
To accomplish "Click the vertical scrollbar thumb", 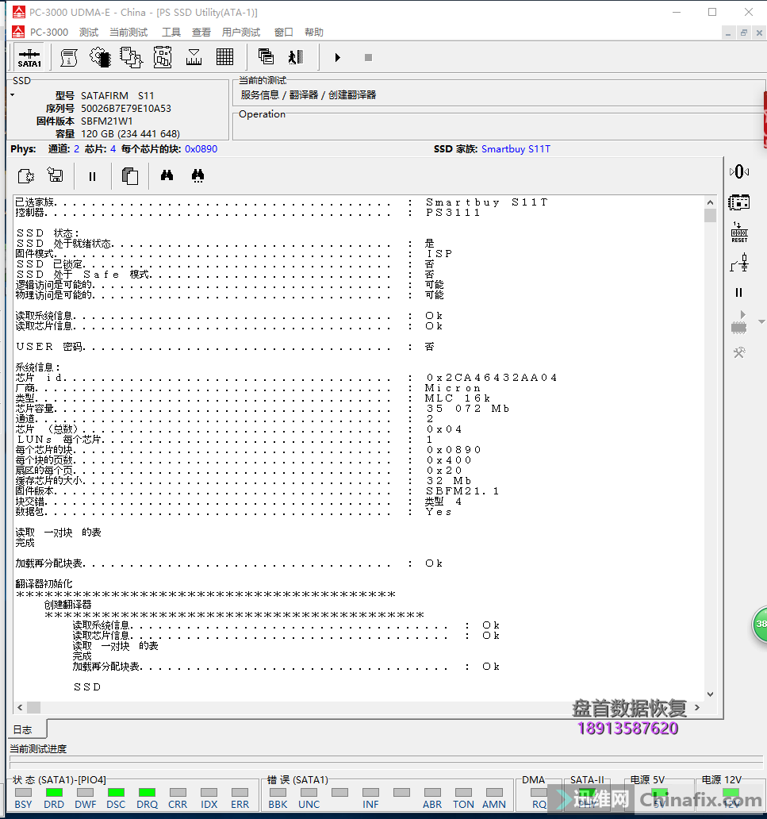I will [710, 215].
